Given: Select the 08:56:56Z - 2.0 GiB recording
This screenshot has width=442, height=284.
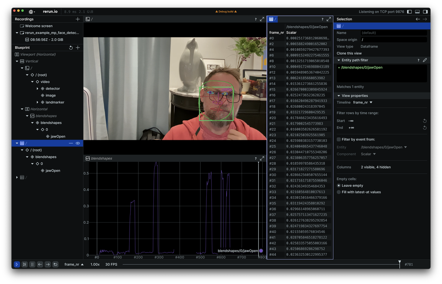Looking at the screenshot, I should point(47,40).
